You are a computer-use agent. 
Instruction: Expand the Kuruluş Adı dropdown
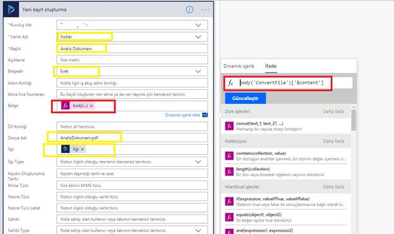tap(198, 25)
